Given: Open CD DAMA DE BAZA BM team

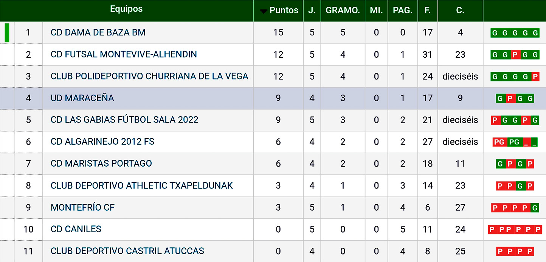Looking at the screenshot, I should point(98,32).
